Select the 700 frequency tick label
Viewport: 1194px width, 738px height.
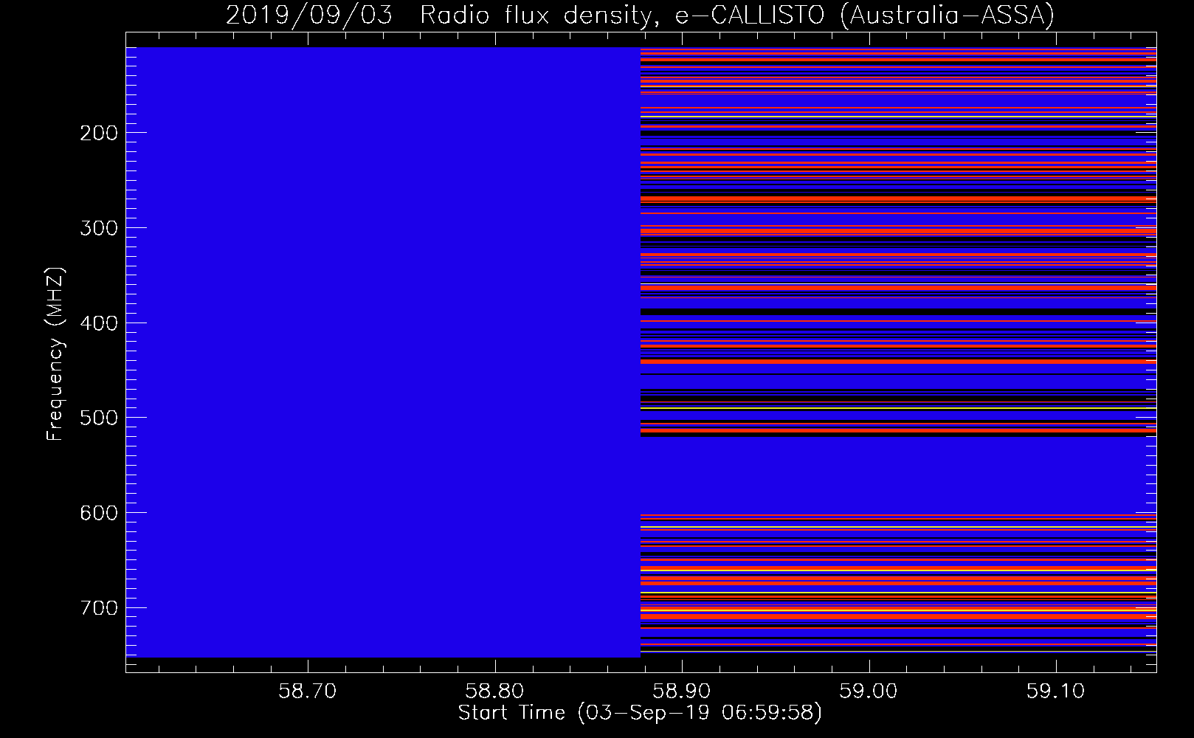99,608
